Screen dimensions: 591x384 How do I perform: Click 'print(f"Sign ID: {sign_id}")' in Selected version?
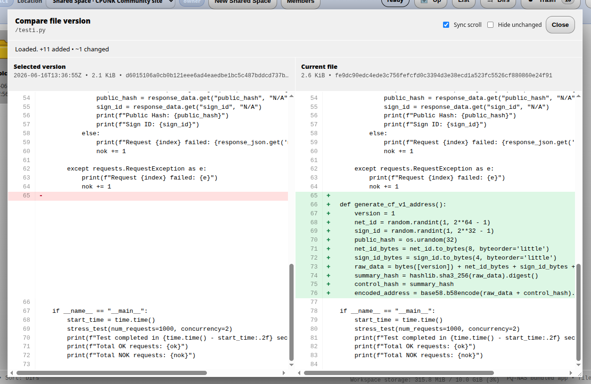(x=148, y=124)
